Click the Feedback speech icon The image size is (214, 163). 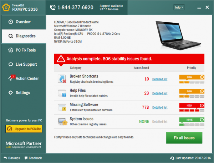coord(26,158)
